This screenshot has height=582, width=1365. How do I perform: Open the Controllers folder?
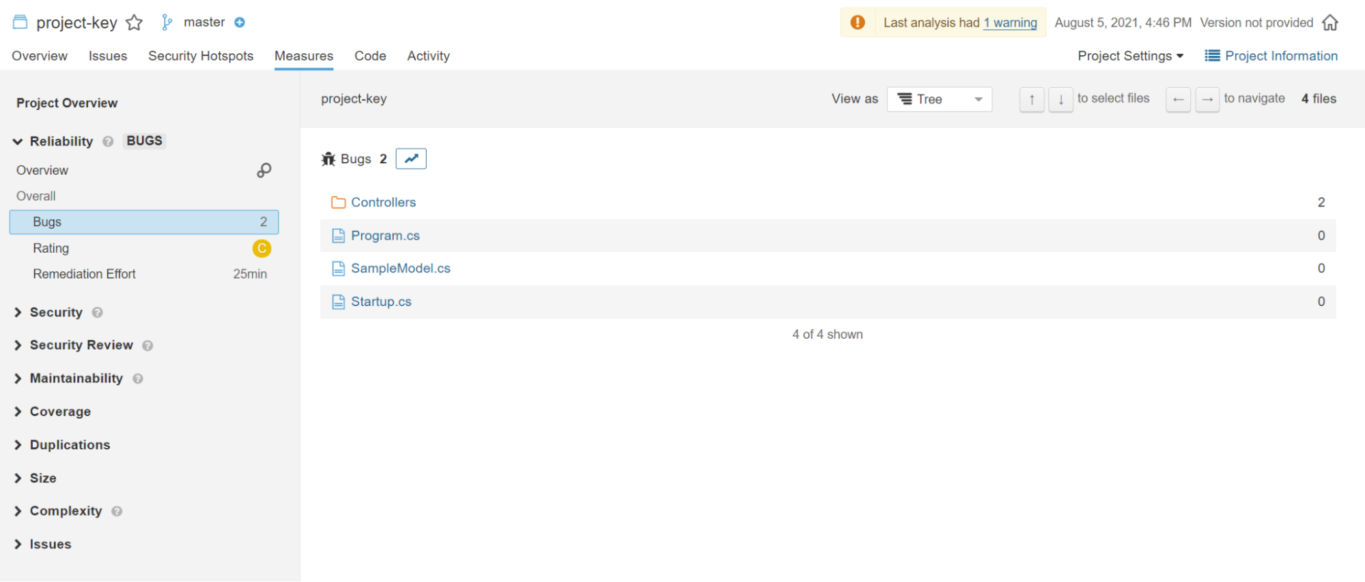(383, 202)
